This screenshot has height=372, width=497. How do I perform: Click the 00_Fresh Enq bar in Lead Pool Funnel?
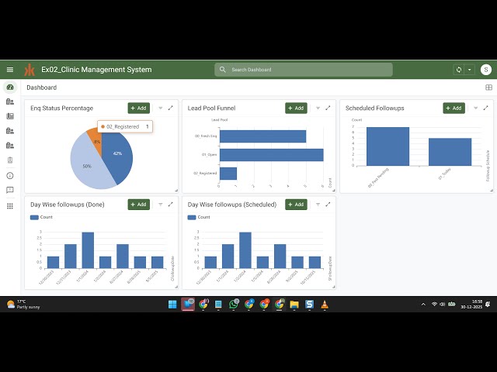(262, 136)
